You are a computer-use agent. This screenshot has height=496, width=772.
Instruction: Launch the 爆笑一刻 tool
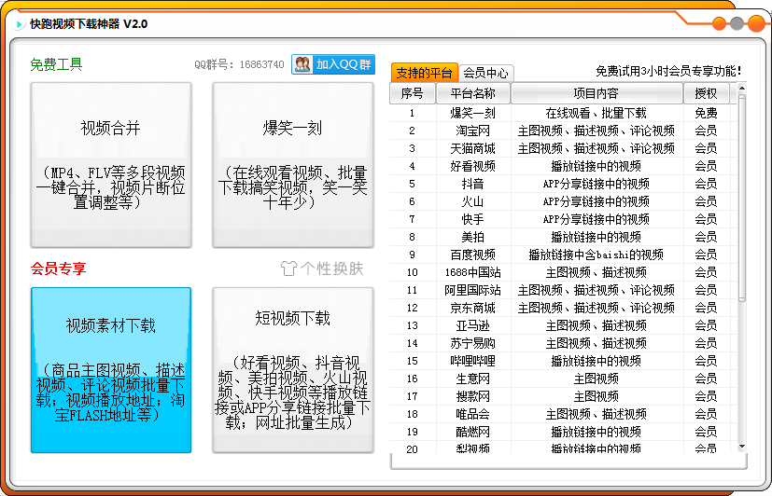292,165
